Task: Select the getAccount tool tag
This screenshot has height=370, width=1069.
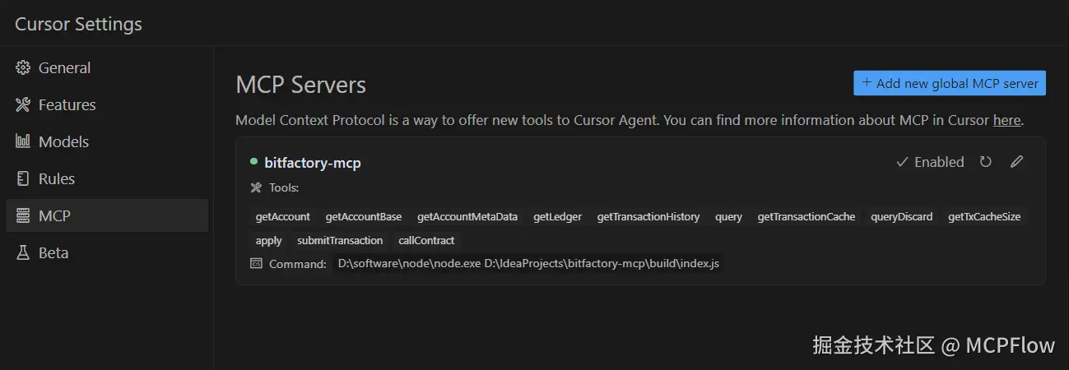Action: click(x=283, y=217)
